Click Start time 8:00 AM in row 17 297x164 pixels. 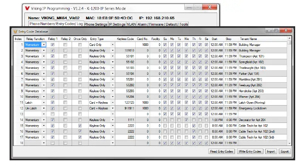pos(216,137)
